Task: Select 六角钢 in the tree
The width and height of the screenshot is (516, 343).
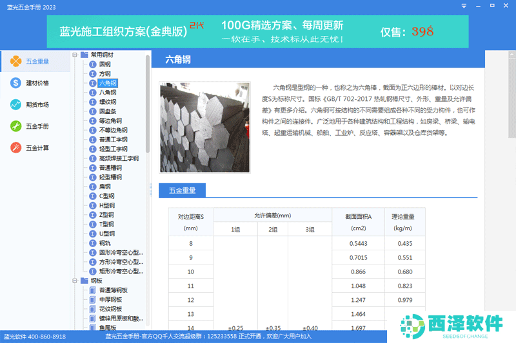Action: [x=108, y=83]
